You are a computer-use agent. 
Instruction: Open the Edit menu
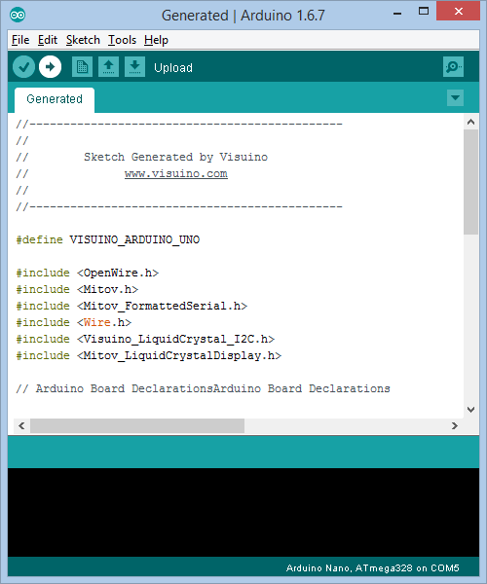click(x=48, y=40)
